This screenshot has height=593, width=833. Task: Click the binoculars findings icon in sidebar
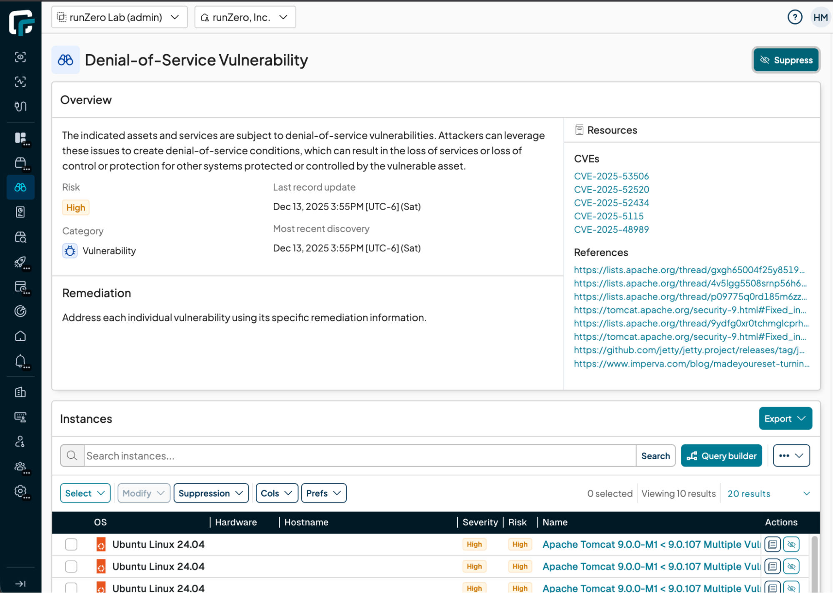[20, 187]
